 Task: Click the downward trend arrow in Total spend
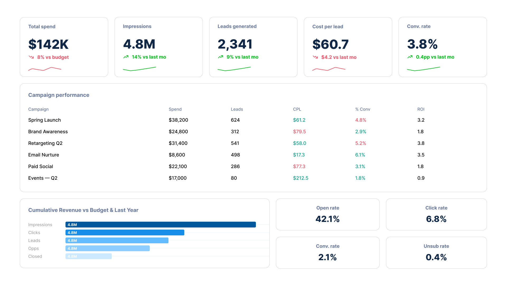(x=31, y=57)
